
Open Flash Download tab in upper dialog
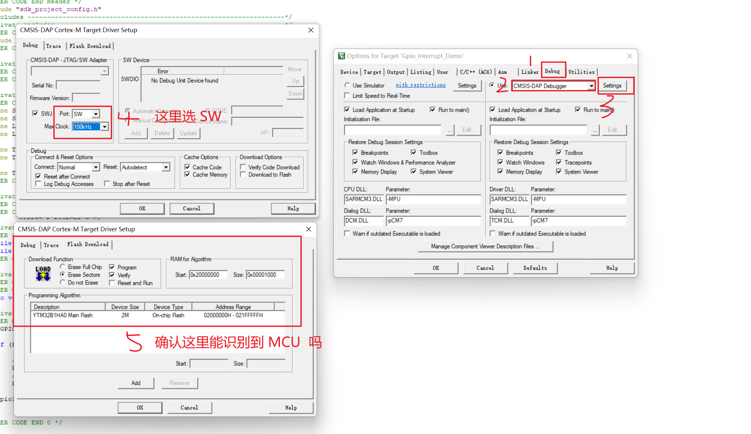point(90,46)
